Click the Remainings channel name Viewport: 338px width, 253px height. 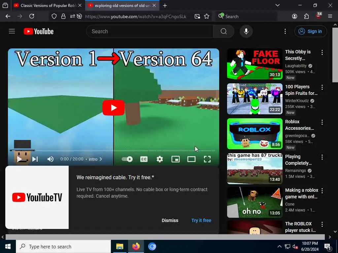(295, 170)
